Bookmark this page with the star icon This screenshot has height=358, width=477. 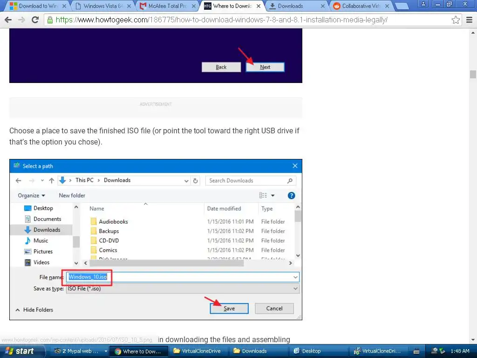(x=456, y=20)
